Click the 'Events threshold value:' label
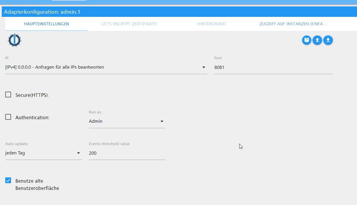The height and width of the screenshot is (205, 357). point(110,144)
